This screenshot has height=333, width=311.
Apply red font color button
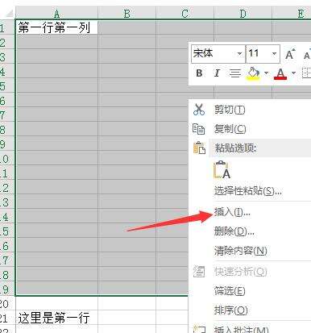(x=280, y=73)
